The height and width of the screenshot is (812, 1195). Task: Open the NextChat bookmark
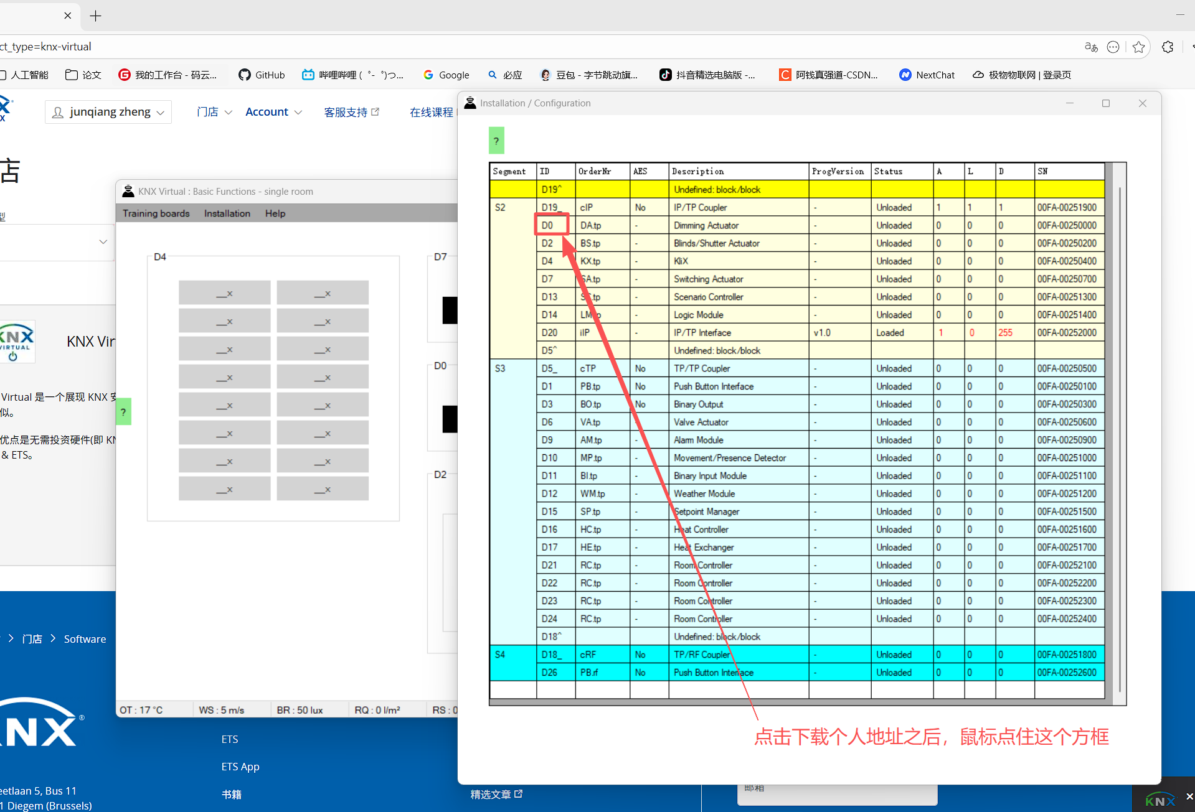click(927, 75)
